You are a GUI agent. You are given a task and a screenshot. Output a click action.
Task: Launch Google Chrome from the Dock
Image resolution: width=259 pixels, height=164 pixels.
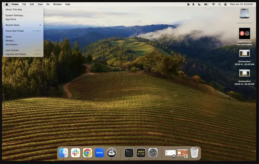(87, 153)
